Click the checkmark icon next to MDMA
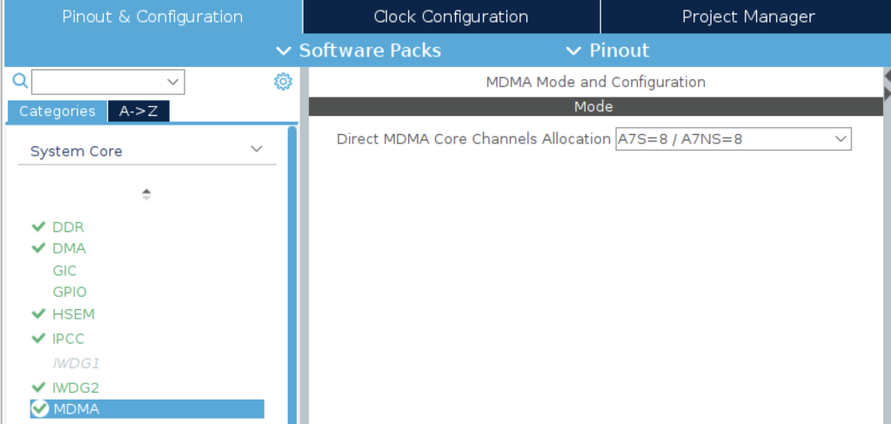891x424 pixels. pyautogui.click(x=40, y=408)
